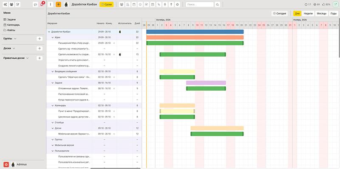Click the purple Задачи group Gantt bar
Screen dimensions: 340x169
tap(206, 83)
